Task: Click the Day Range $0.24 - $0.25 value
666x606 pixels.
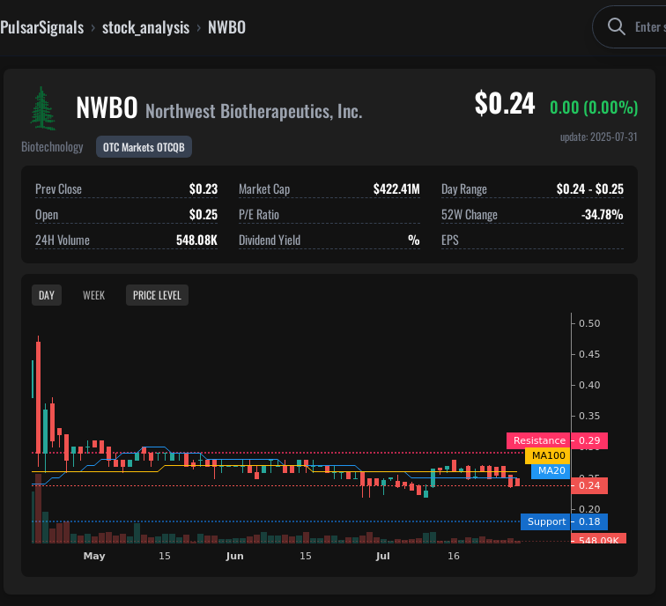Action: [x=590, y=189]
